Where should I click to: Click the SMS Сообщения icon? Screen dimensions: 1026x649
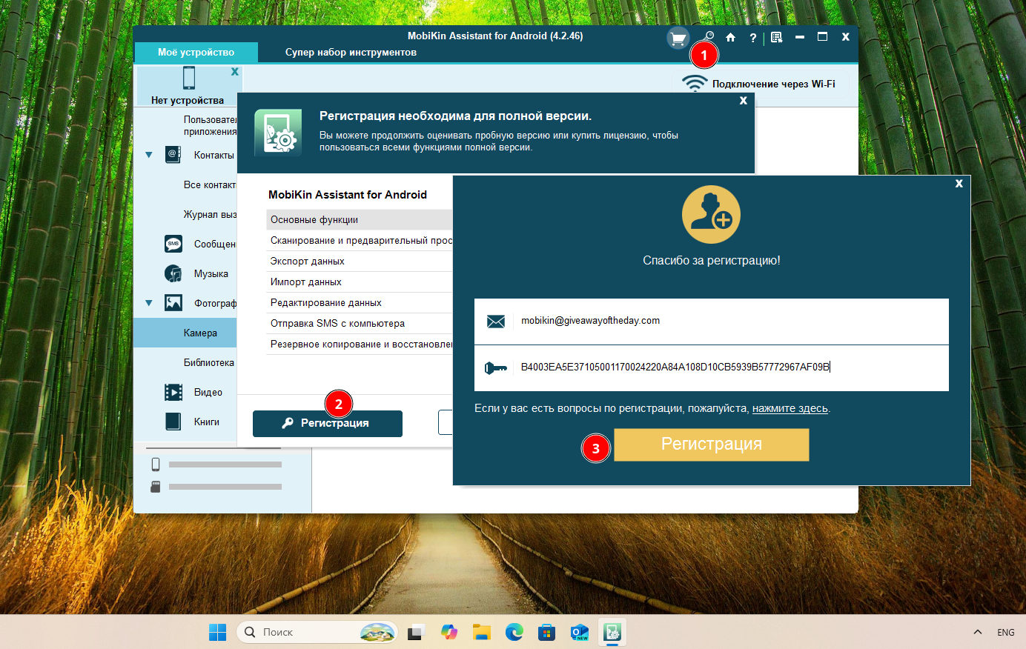tap(173, 244)
